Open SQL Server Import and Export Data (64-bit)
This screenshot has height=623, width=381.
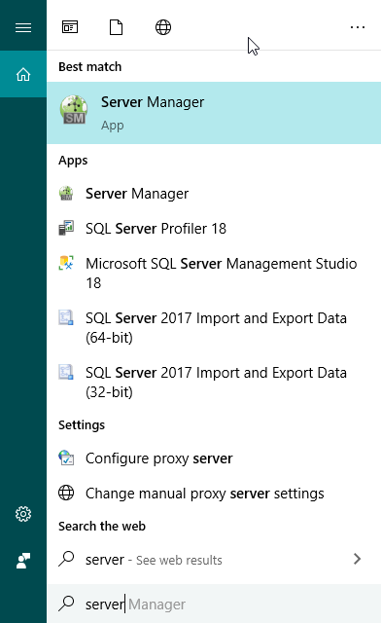coord(214,328)
